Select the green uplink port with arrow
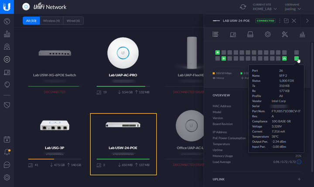Viewport: 314px width, 187px height. point(284,58)
